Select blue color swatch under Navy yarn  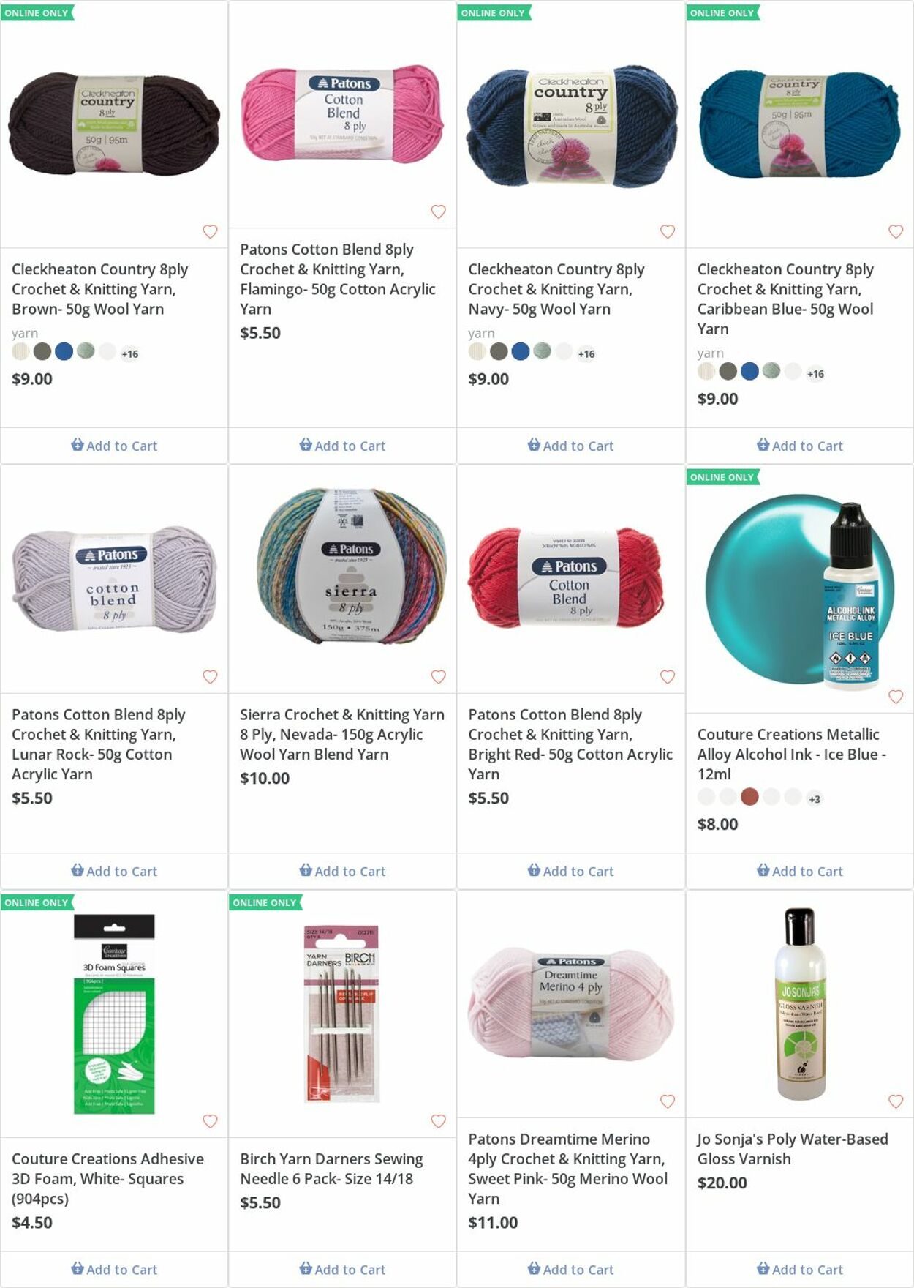pos(521,351)
